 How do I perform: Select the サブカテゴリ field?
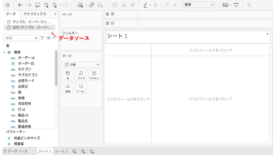tap(28, 75)
